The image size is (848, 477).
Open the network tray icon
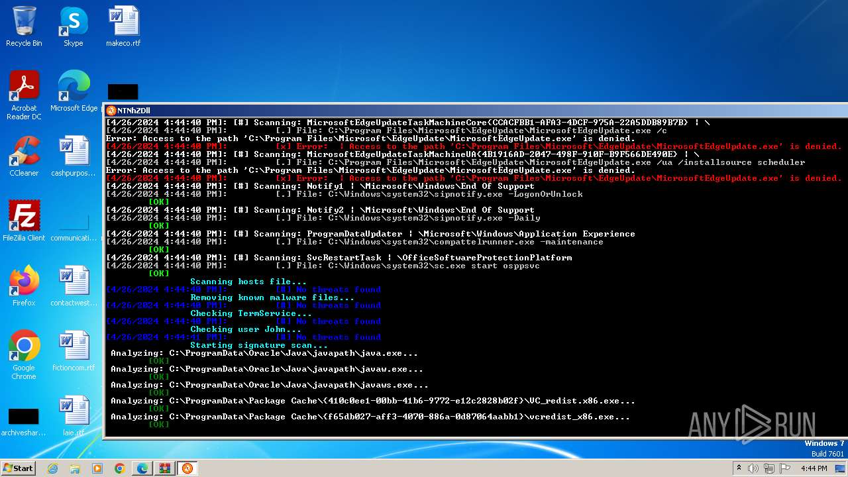point(769,468)
